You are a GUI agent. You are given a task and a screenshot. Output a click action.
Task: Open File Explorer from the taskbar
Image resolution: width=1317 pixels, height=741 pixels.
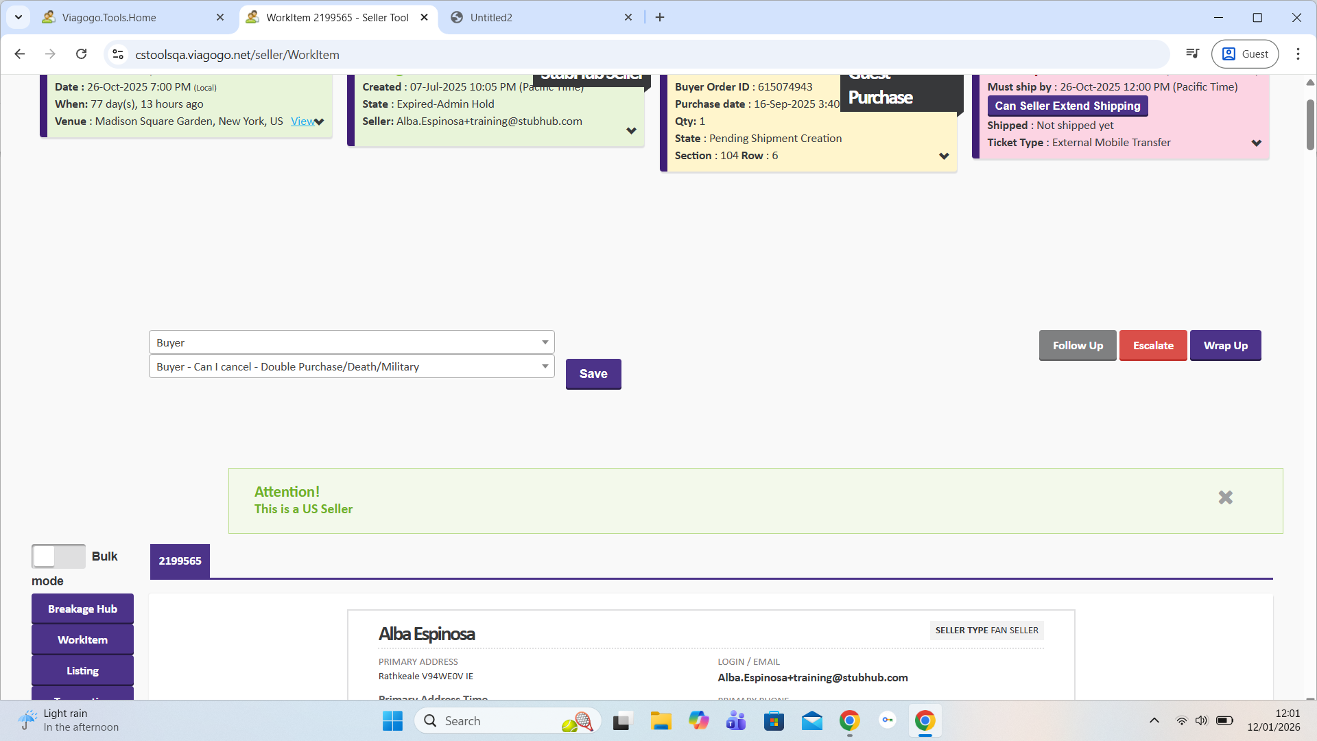(661, 721)
